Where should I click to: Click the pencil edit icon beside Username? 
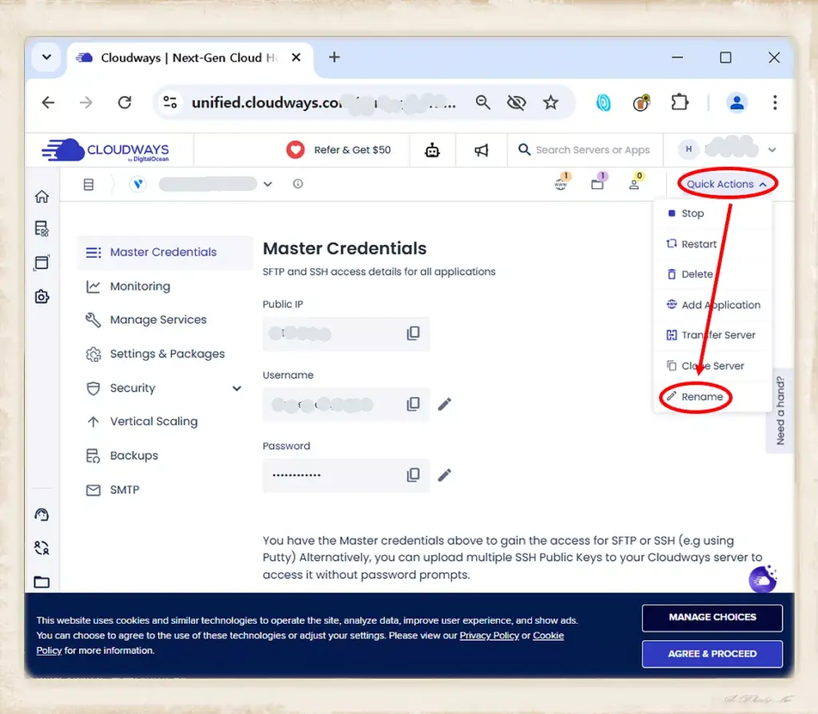click(445, 404)
